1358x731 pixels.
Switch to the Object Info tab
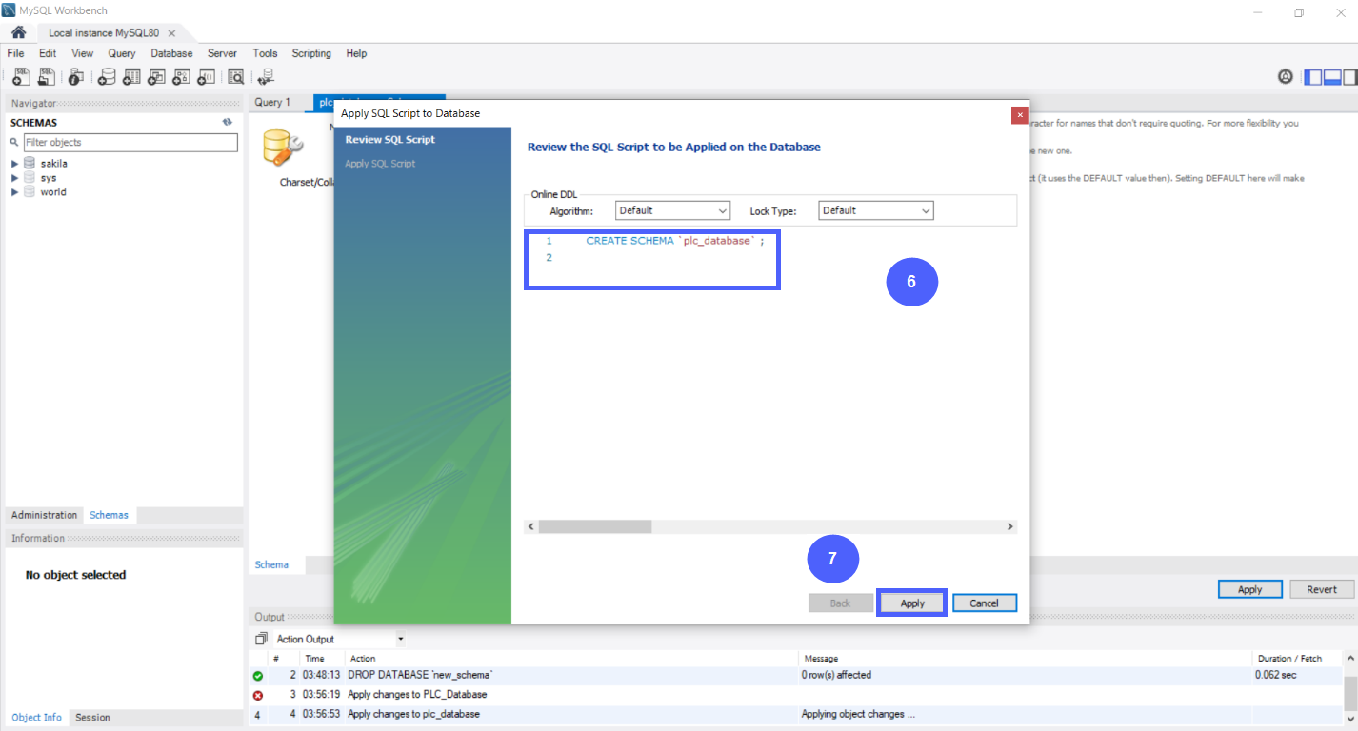click(x=37, y=718)
